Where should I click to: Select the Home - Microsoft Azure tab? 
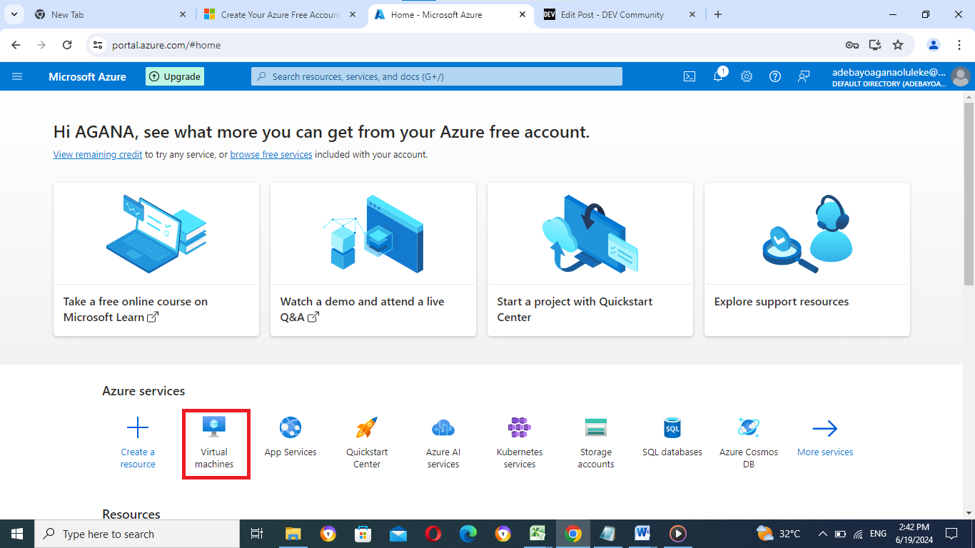(x=450, y=14)
